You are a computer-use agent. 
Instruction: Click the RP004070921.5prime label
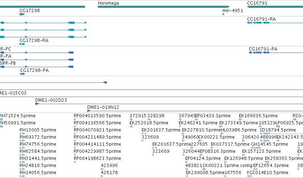pos(97,130)
